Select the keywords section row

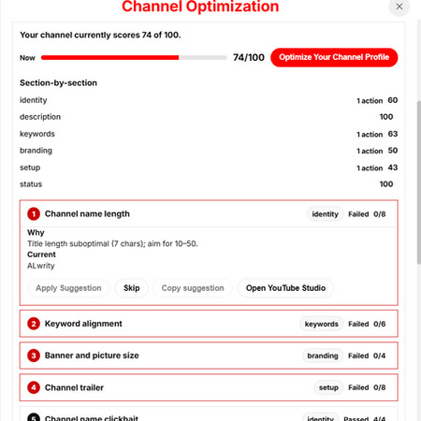tap(209, 134)
